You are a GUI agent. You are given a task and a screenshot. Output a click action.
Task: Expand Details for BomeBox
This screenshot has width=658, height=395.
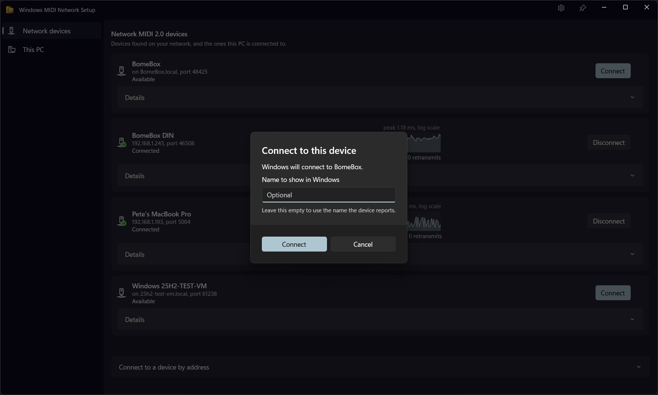pos(380,97)
